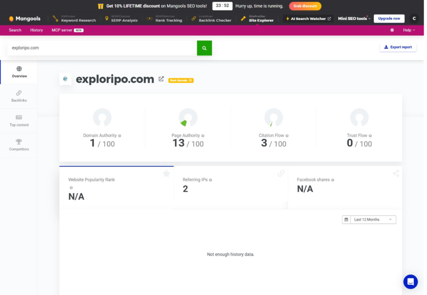Click Trust Flow gauge
Screen dimensions: 427x295
pyautogui.click(x=359, y=117)
